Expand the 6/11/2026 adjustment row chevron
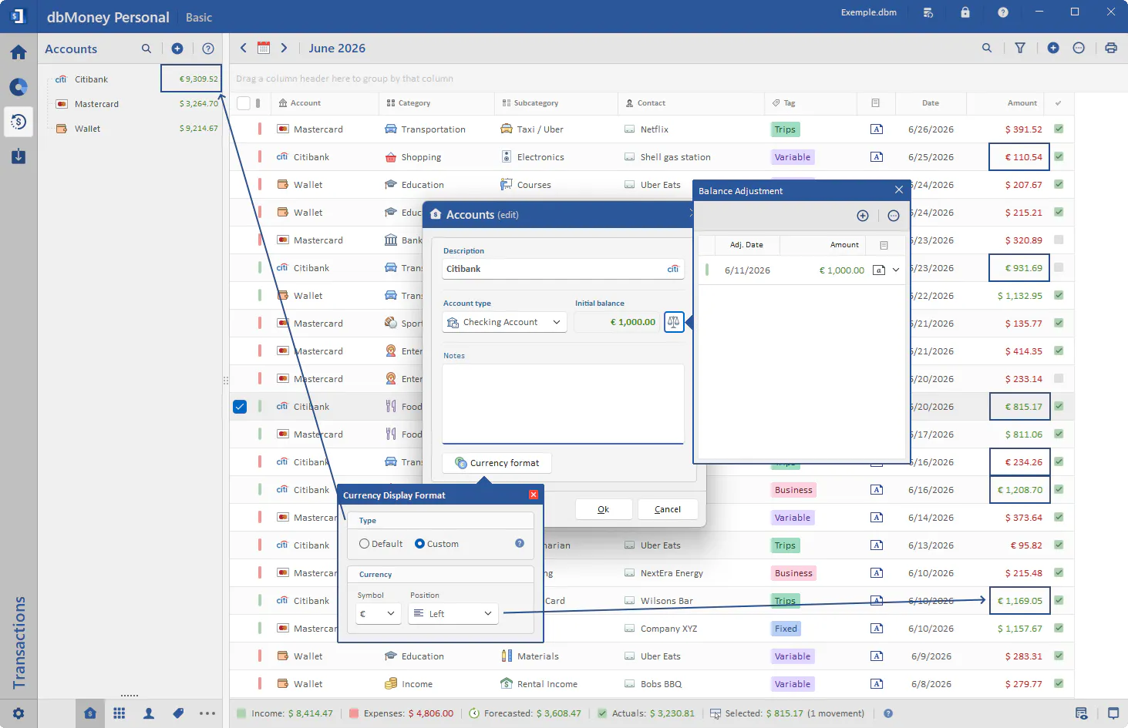The height and width of the screenshot is (728, 1128). click(896, 270)
